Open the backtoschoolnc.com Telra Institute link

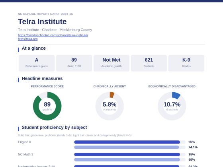click(53, 35)
